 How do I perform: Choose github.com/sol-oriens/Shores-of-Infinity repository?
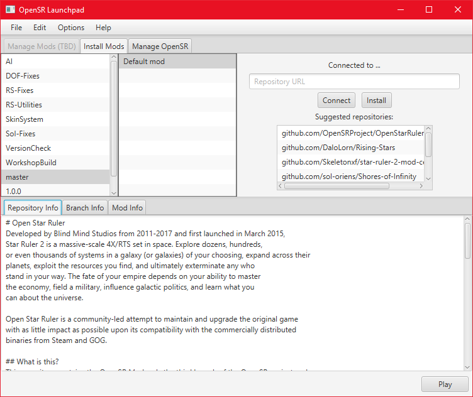pyautogui.click(x=351, y=177)
